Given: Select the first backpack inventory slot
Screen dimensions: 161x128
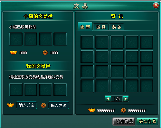Looking at the screenshot, I should pos(87,42).
